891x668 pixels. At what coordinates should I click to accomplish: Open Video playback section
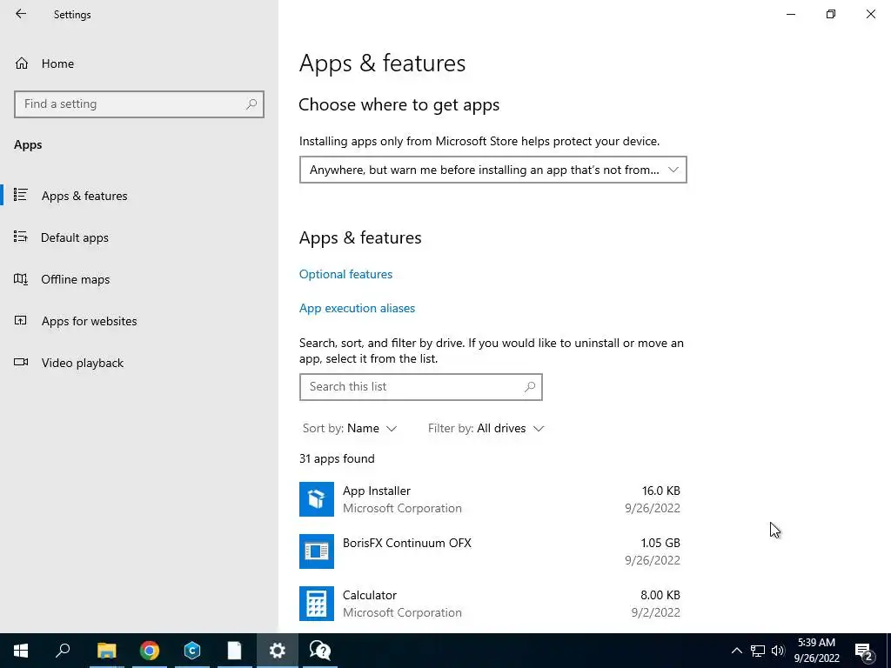tap(83, 363)
